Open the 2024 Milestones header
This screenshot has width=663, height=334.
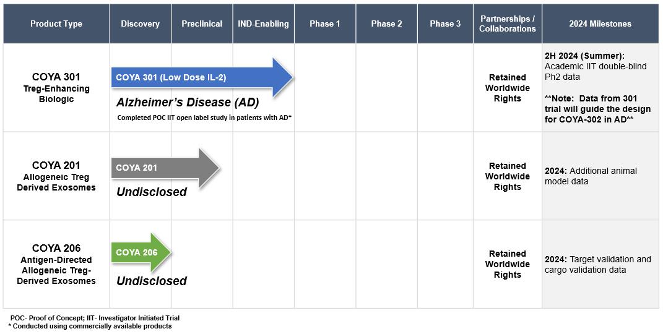600,24
